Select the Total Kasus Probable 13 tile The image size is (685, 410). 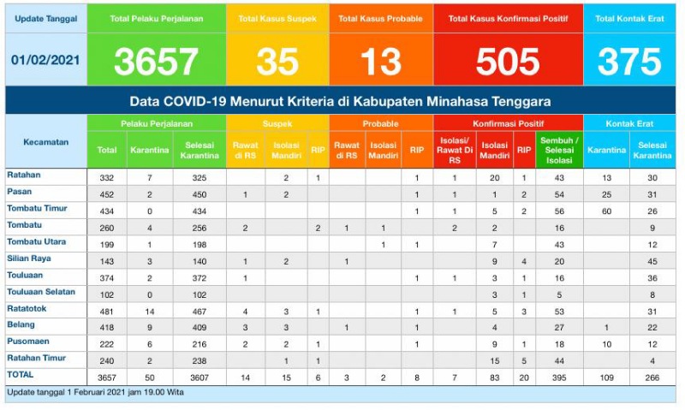[x=381, y=45]
